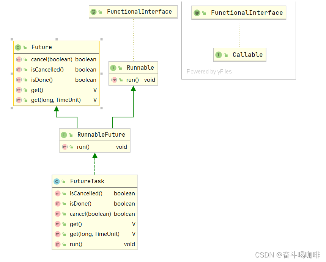Image resolution: width=326 pixels, height=262 pixels.
Task: Click the method icon next to get() in FutureTask
Action: (x=58, y=224)
